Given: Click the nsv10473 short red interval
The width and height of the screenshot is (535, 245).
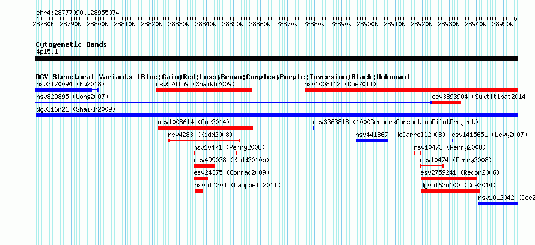Looking at the screenshot, I should [x=418, y=153].
